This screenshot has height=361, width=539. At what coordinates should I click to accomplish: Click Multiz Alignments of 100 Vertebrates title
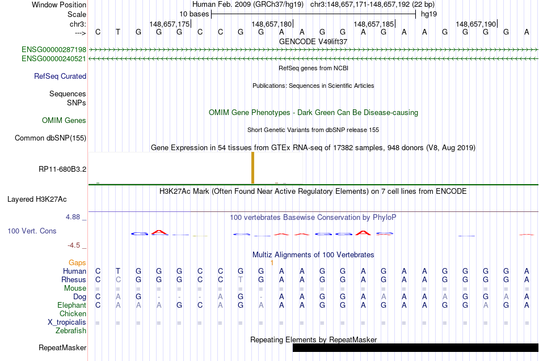[x=313, y=255]
